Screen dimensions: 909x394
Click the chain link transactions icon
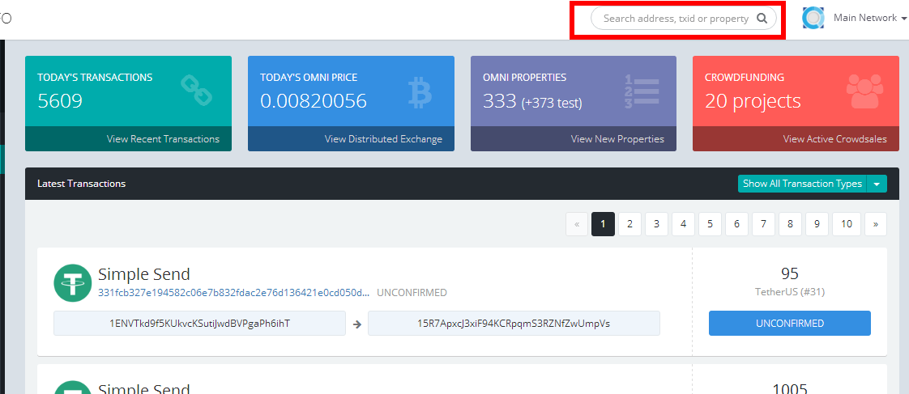coord(197,91)
